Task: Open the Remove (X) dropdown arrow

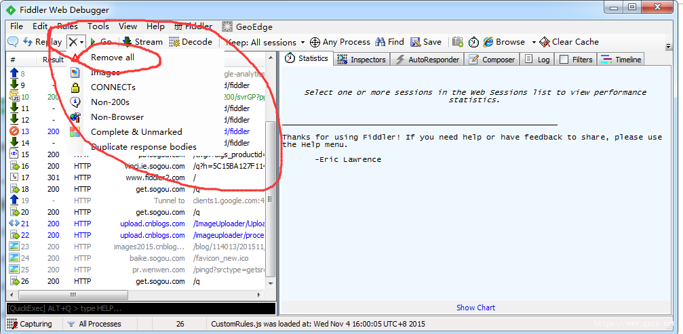Action: 81,42
